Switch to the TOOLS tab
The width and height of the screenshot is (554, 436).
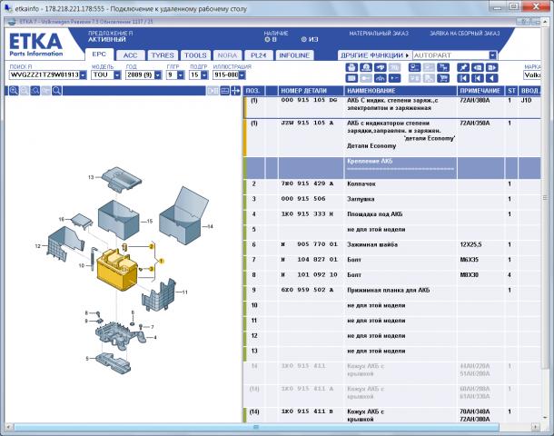pos(195,55)
